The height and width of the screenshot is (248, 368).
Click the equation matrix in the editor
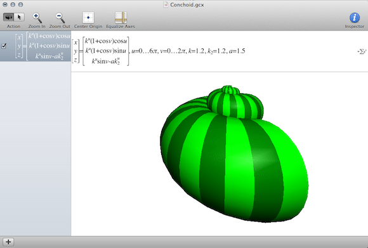(101, 51)
